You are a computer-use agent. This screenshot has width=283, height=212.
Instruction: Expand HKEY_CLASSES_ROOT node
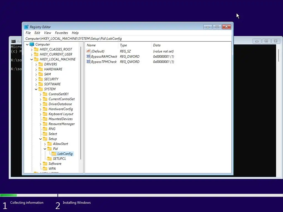pyautogui.click(x=32, y=49)
